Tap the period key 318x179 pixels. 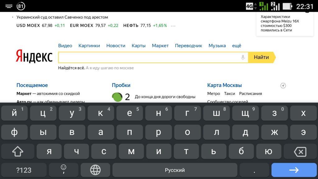coord(254,170)
